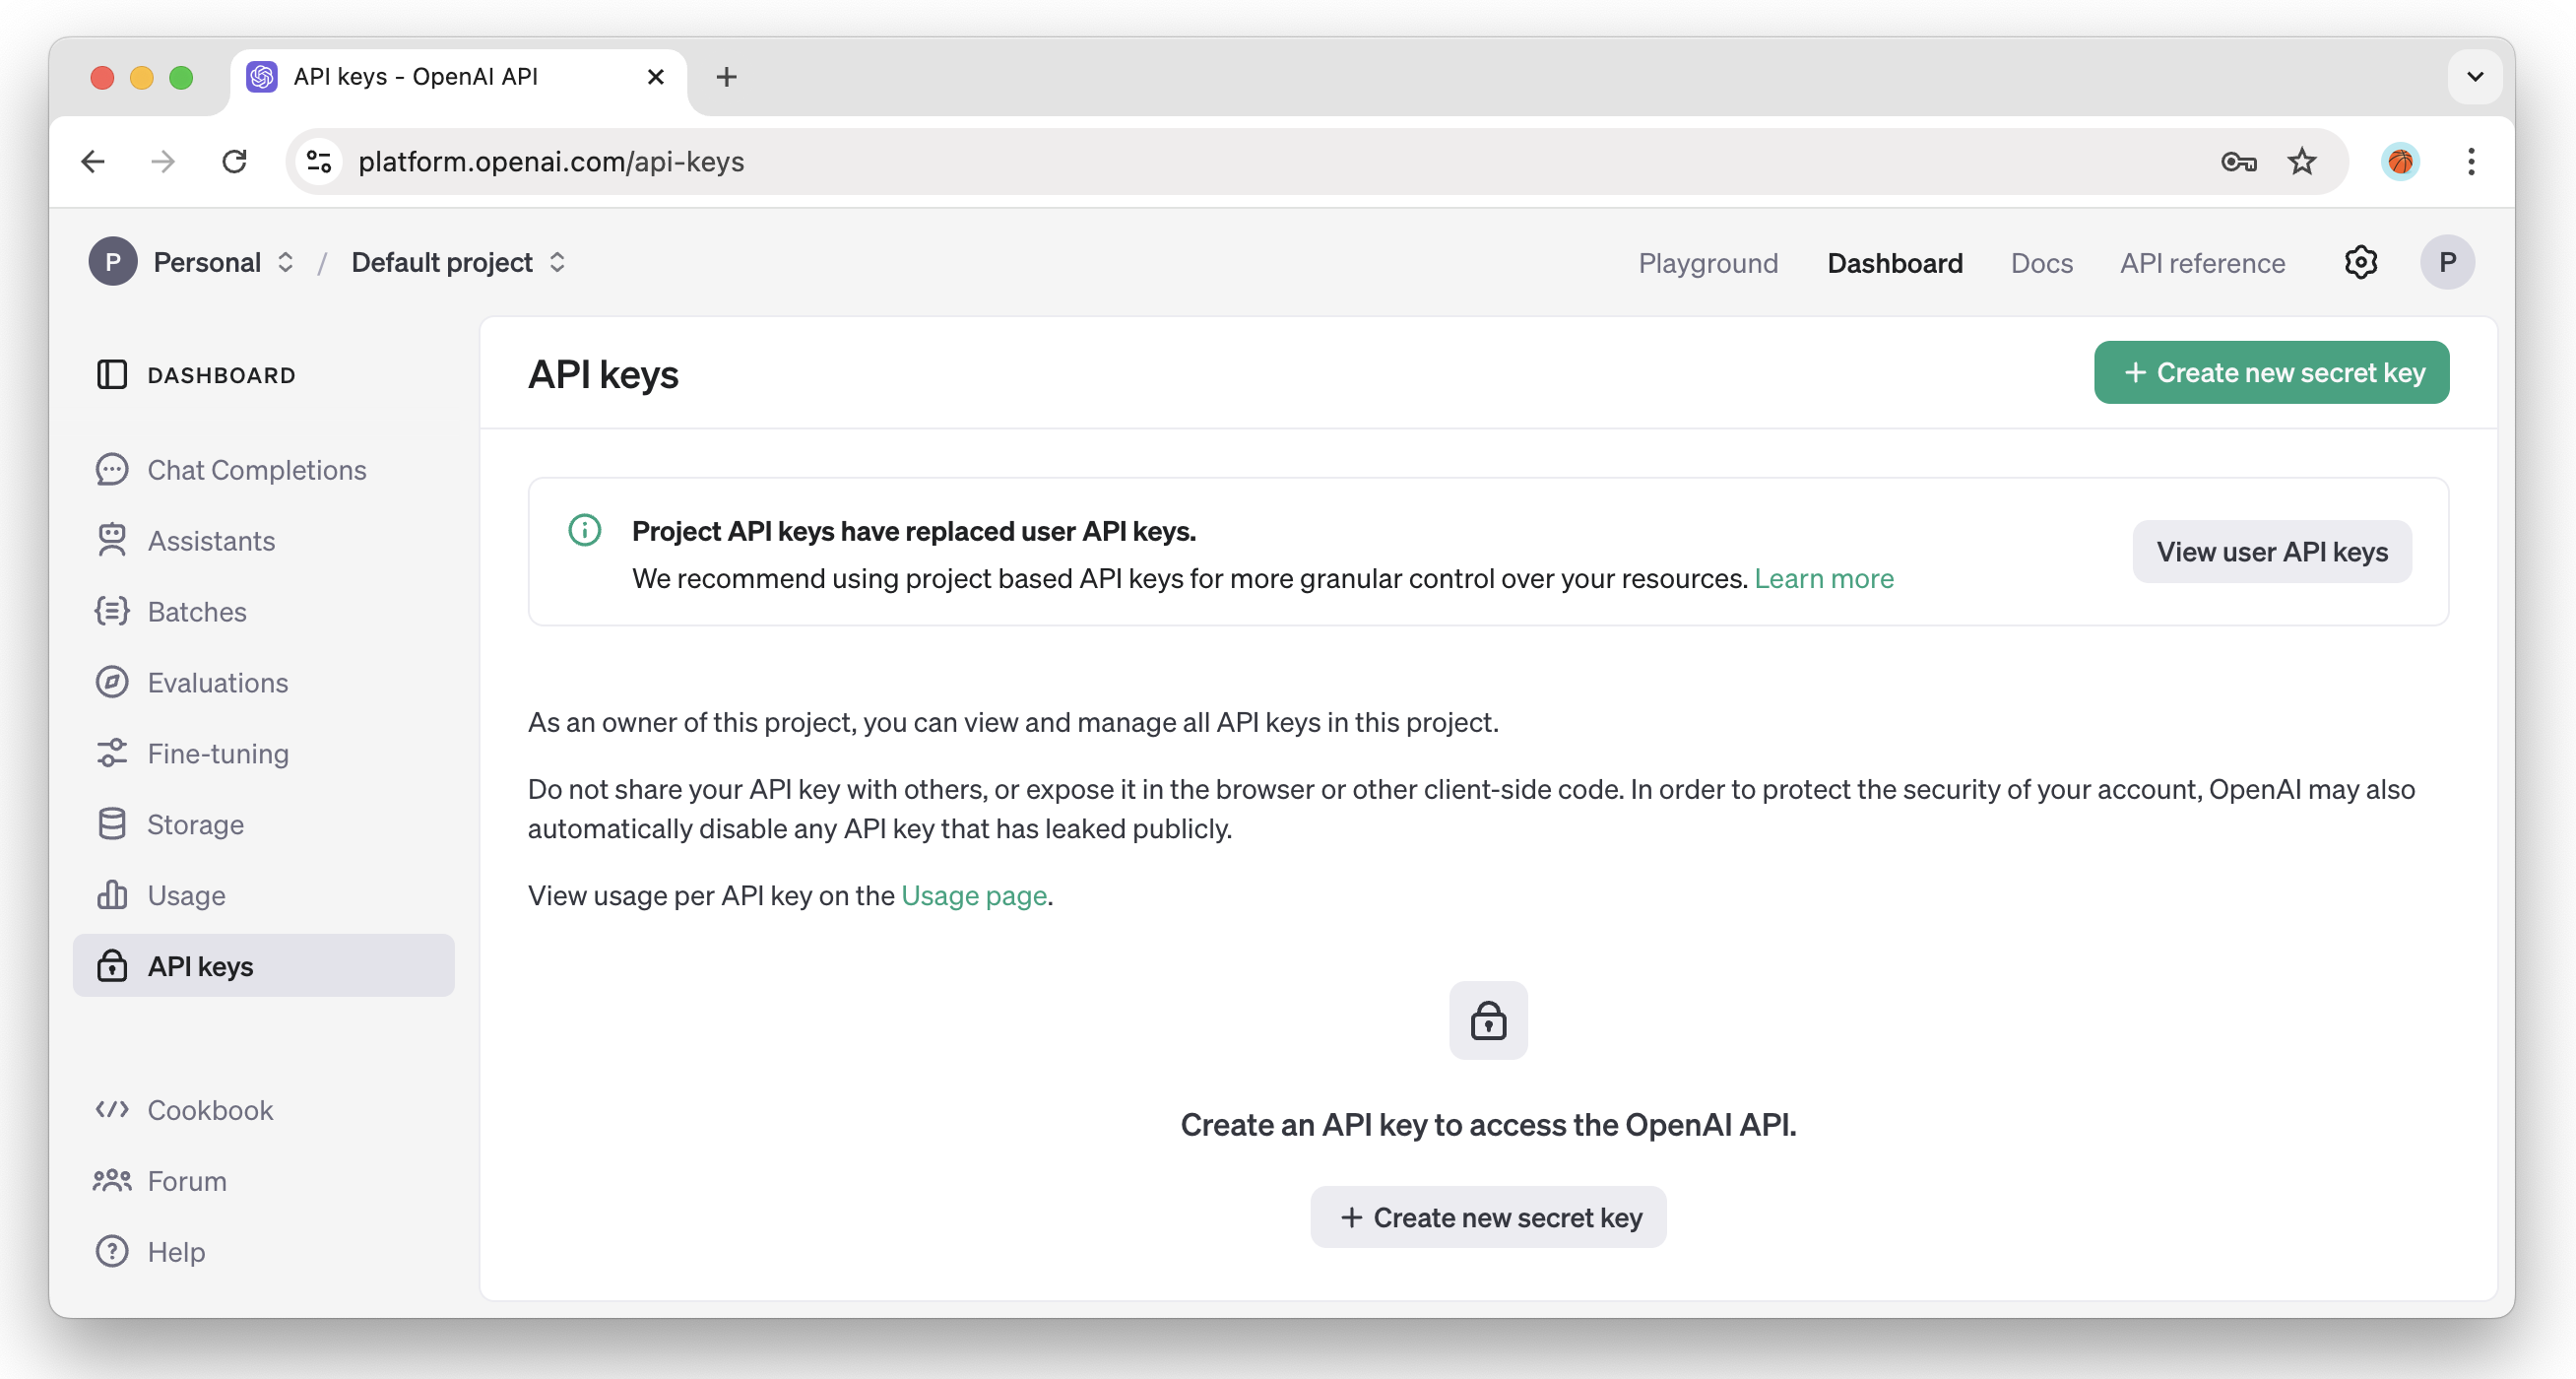The image size is (2576, 1379).
Task: Open the Docs page
Action: [x=2041, y=262]
